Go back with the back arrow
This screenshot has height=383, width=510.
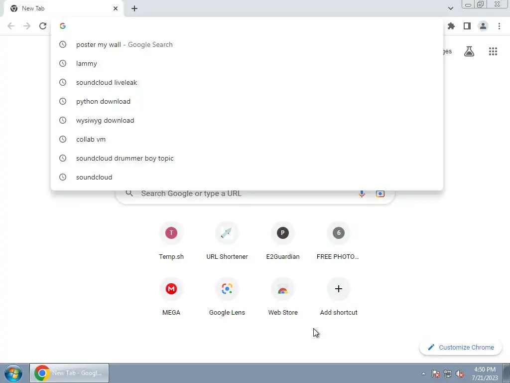(11, 26)
